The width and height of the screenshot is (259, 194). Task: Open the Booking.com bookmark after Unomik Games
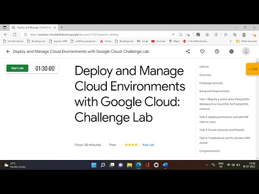36,41
